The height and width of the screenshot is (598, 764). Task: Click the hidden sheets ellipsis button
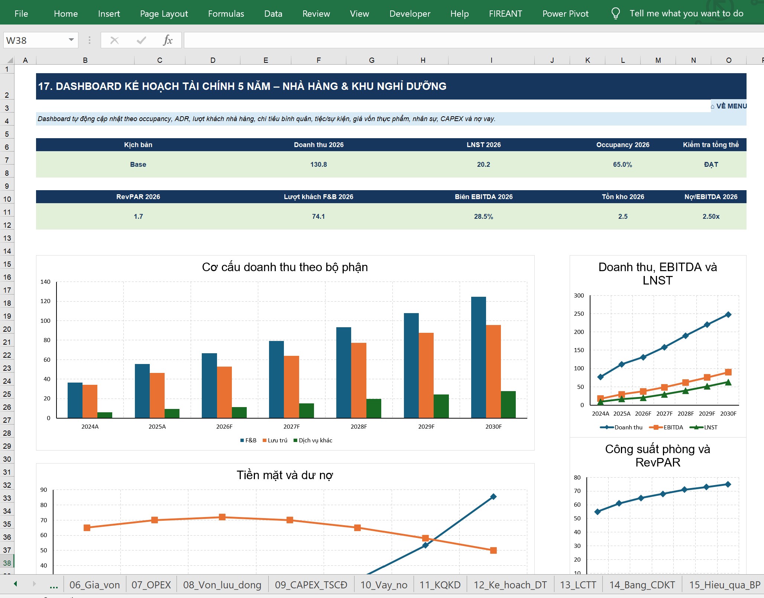click(54, 586)
